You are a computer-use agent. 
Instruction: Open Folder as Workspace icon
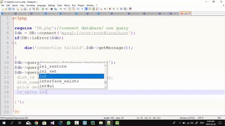(101, 9)
